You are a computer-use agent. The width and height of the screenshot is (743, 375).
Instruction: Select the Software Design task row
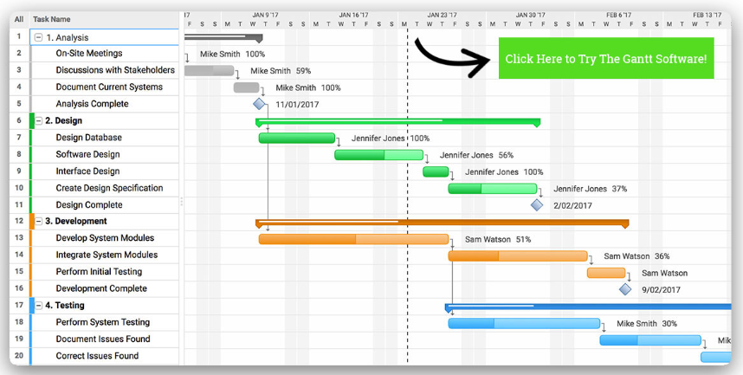(87, 154)
